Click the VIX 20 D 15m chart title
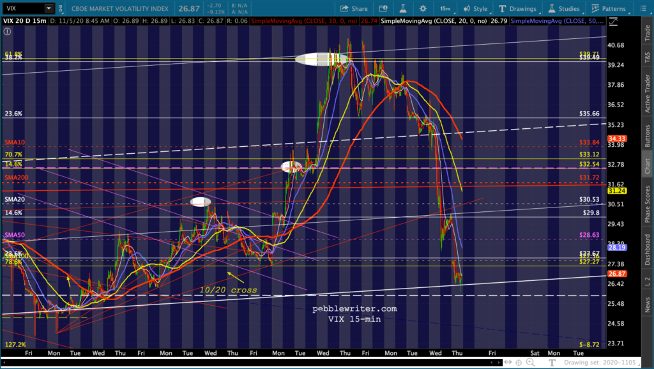The height and width of the screenshot is (369, 654). (x=24, y=20)
